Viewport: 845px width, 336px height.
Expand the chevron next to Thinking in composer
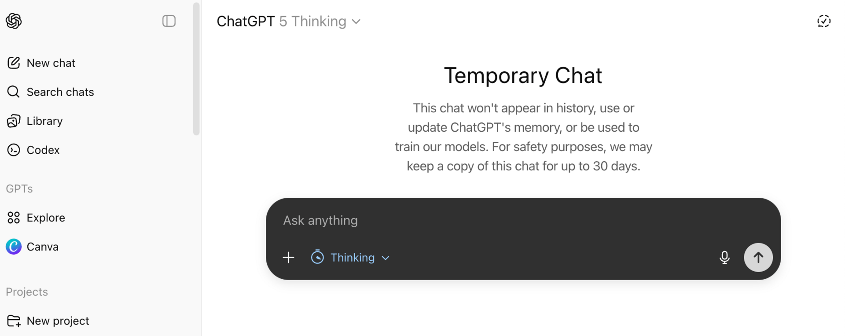386,258
